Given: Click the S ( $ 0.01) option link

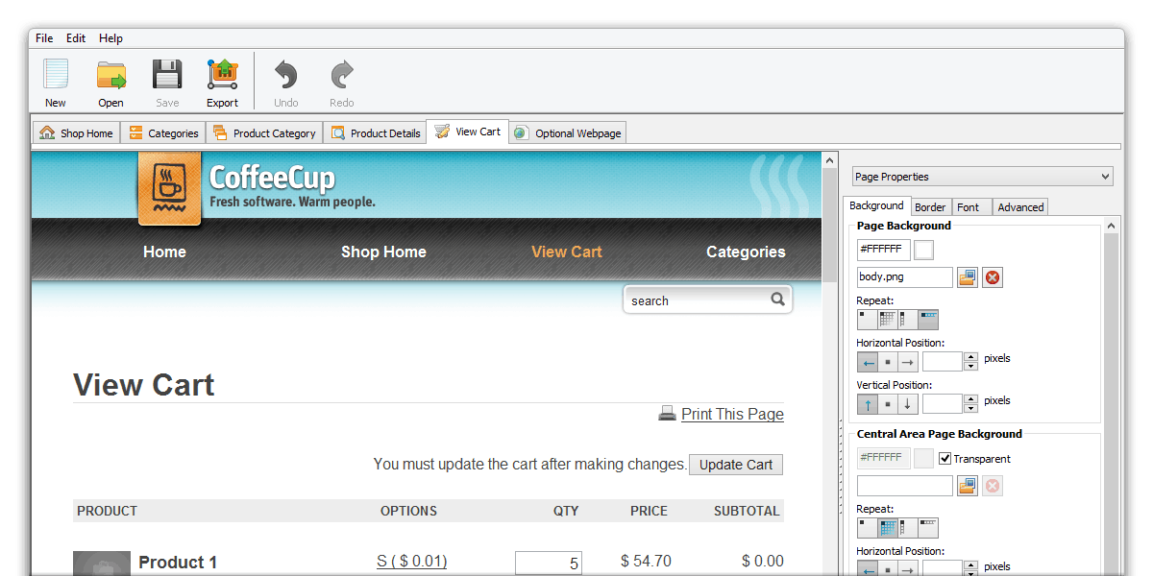Looking at the screenshot, I should point(412,561).
